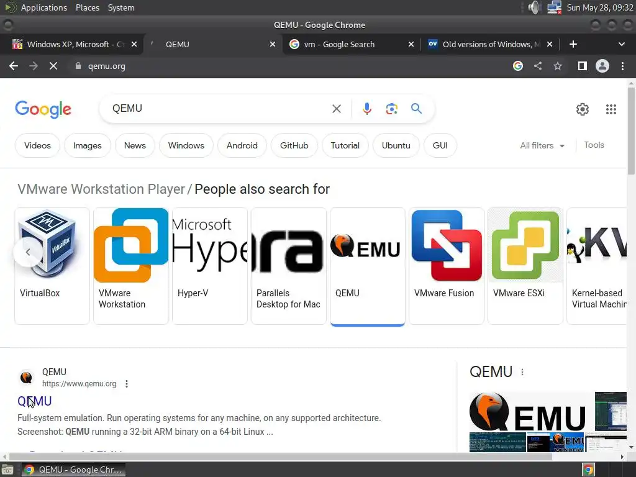Open the Google icon in the address bar

click(x=518, y=66)
